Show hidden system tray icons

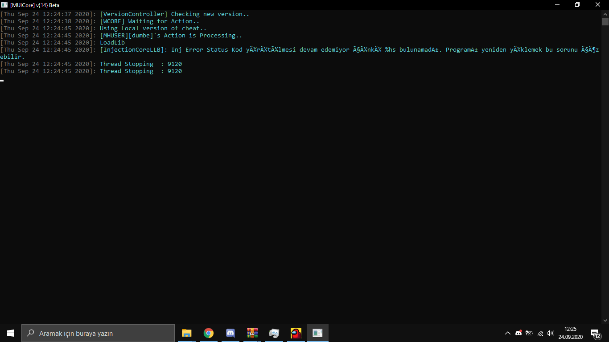[x=507, y=333]
